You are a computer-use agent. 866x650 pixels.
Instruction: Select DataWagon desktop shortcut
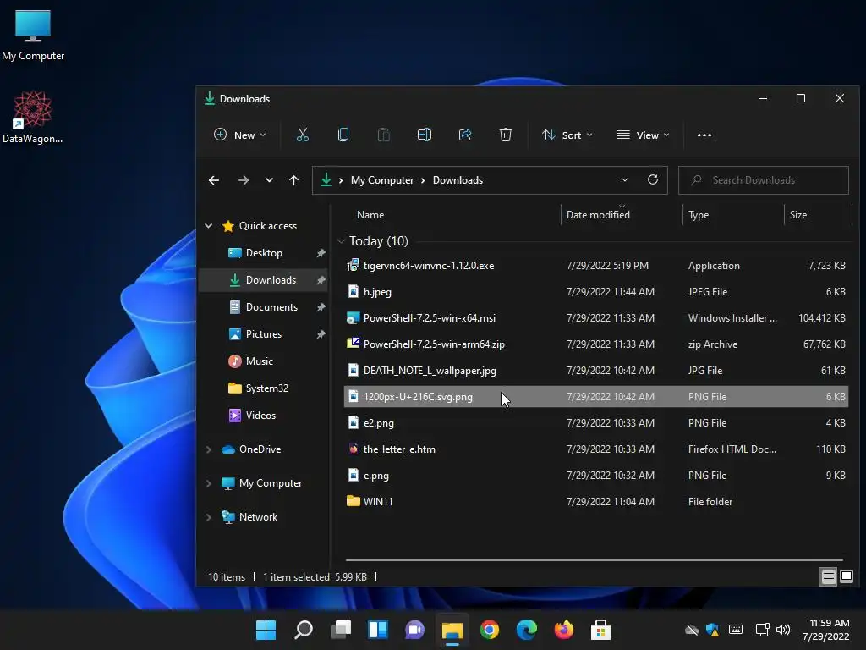click(33, 117)
